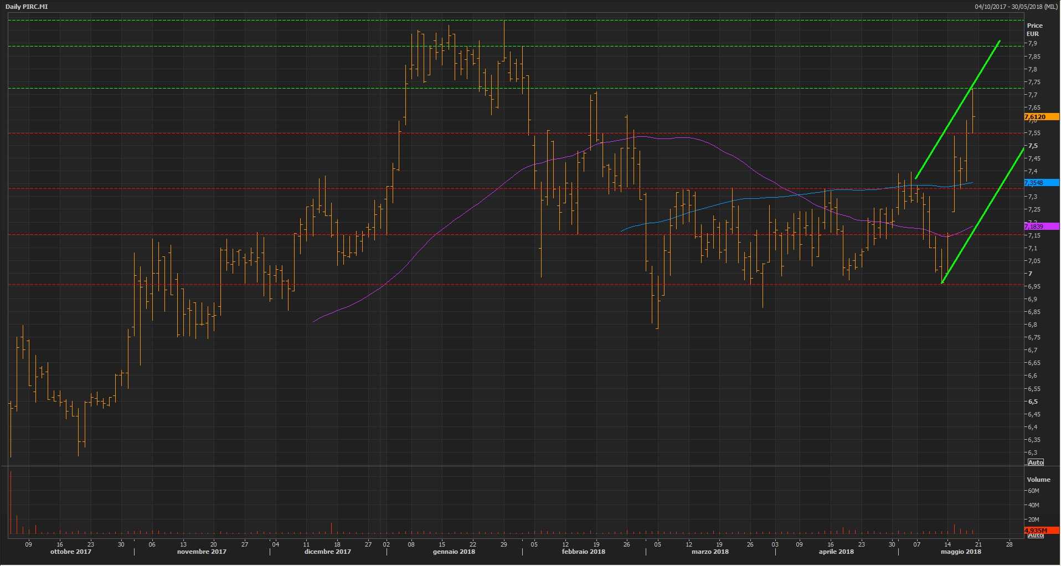Click the blue 7,3548 moving average tag

1034,183
